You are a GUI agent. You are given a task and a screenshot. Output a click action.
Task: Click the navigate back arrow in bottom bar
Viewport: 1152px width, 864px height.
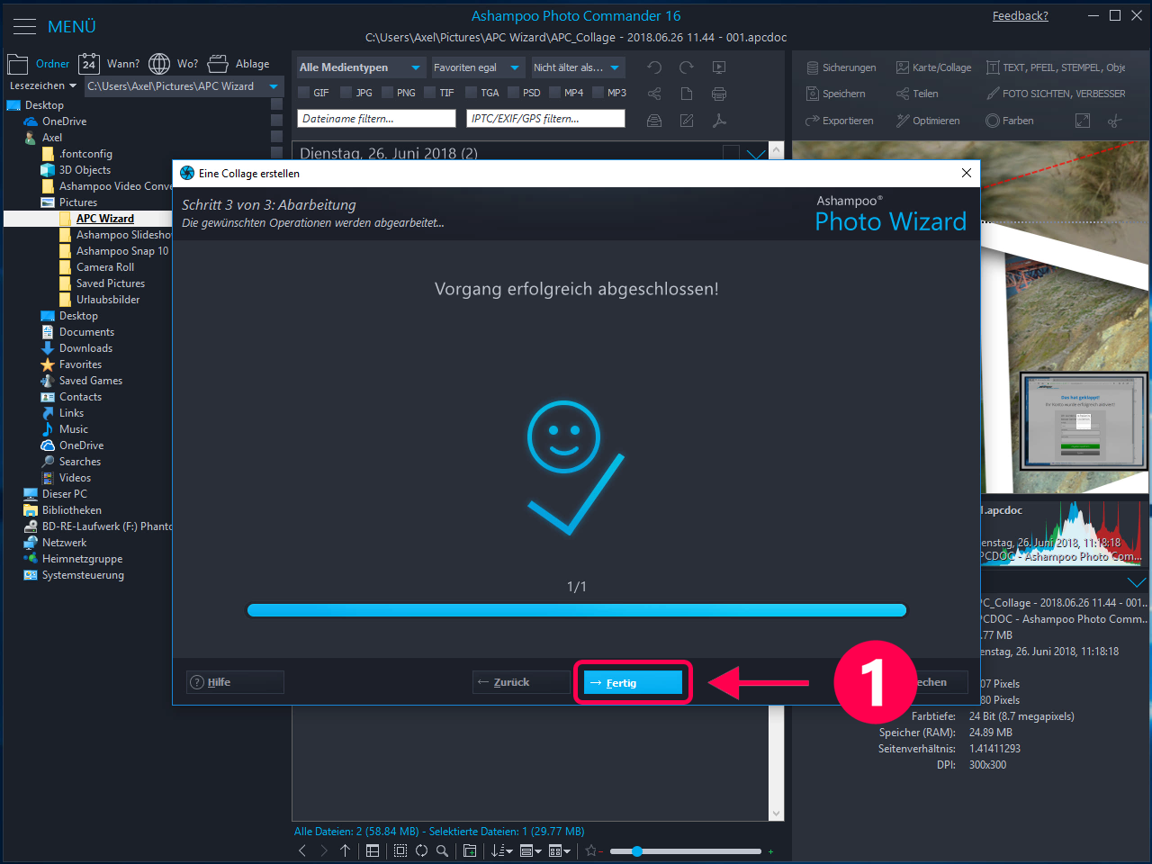pos(302,850)
